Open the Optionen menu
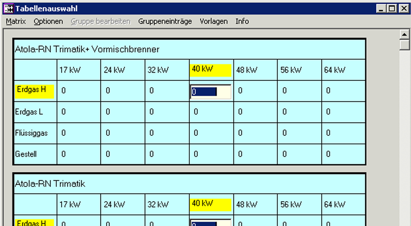Image resolution: width=411 pixels, height=226 pixels. coord(48,21)
